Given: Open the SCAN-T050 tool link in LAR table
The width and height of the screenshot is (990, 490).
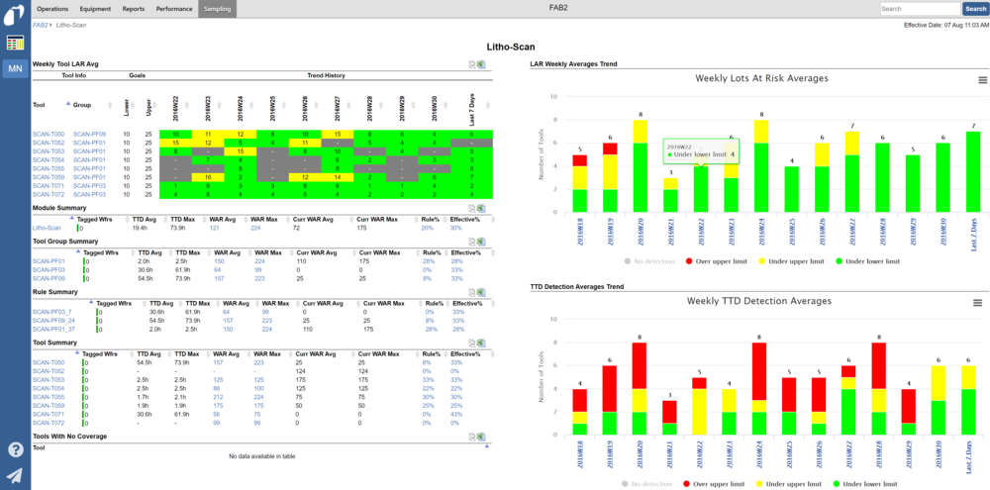Looking at the screenshot, I should (x=48, y=134).
